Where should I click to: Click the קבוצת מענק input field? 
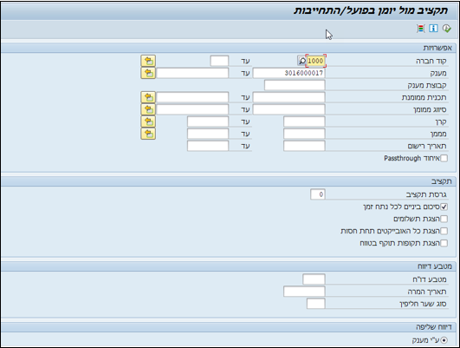(295, 85)
